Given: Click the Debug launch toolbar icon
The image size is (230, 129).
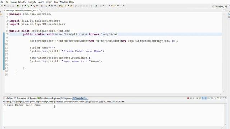Looking at the screenshot, I should pyautogui.click(x=22, y=6).
